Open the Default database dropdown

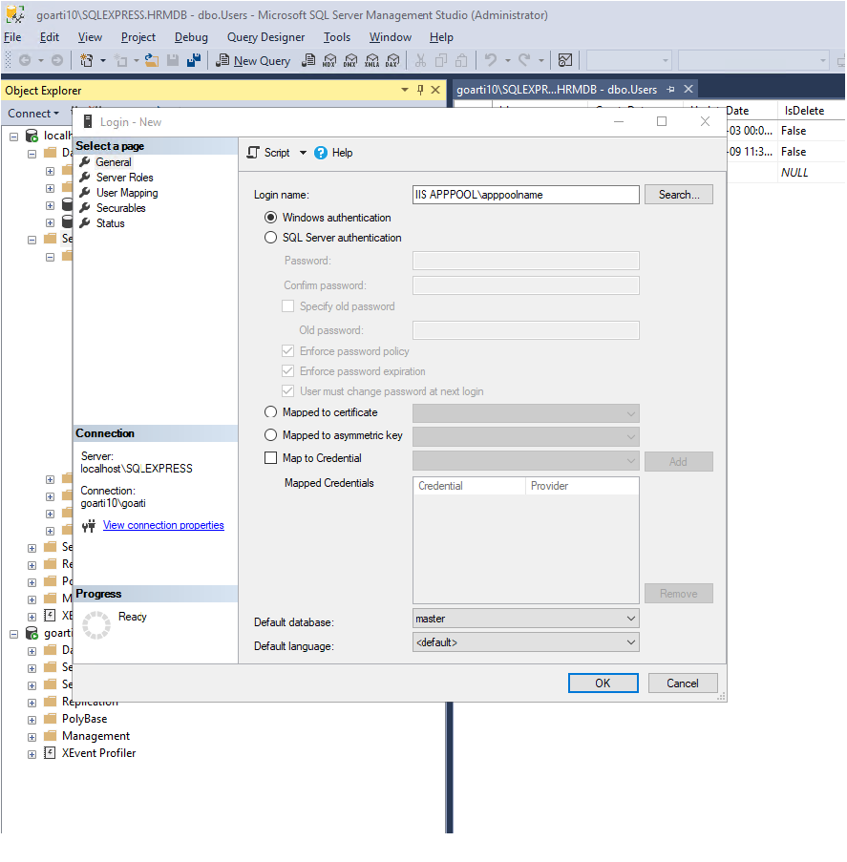pos(526,619)
